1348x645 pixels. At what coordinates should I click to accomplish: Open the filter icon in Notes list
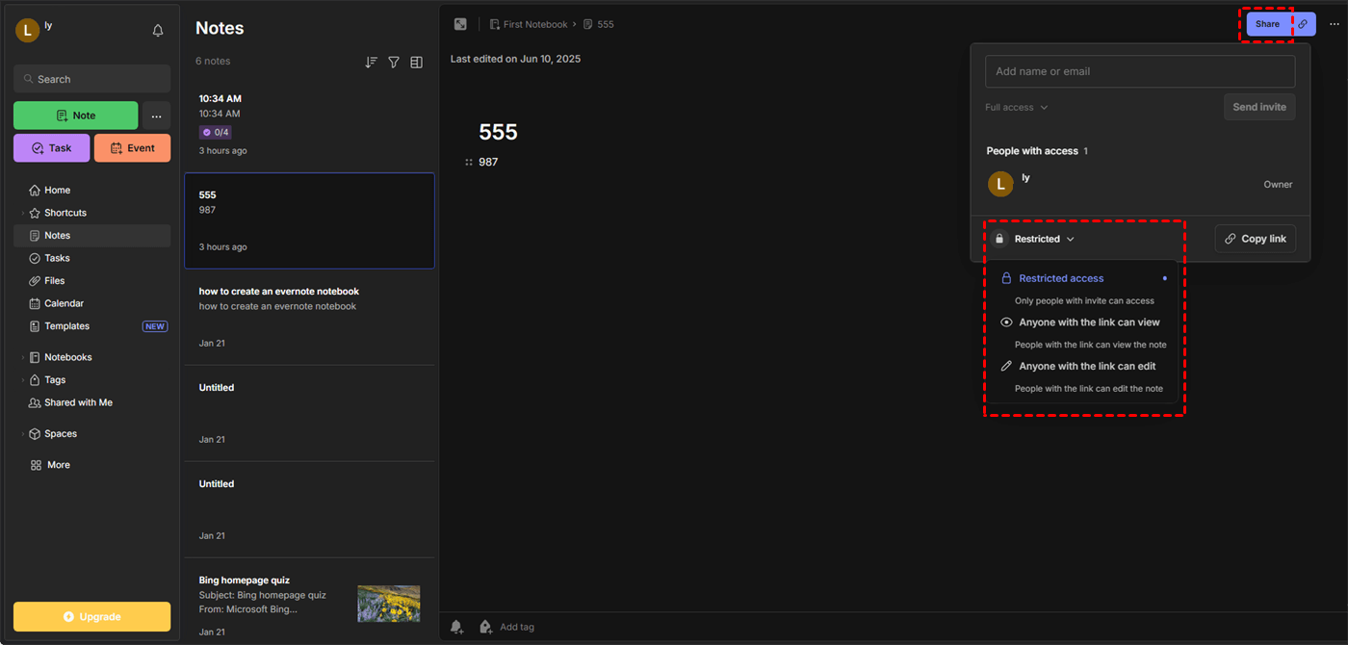(x=394, y=62)
